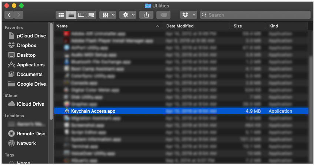Switch to column view
315x165 pixels.
click(x=81, y=15)
